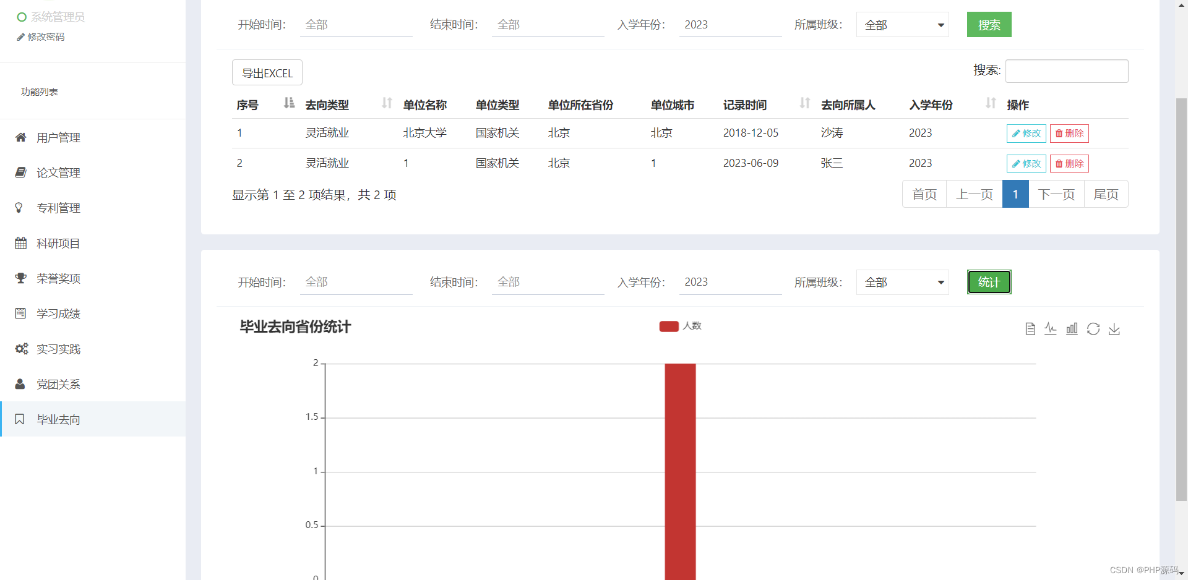Click the list icon beside 学习成绩
Screen dimensions: 1188x580
(20, 313)
